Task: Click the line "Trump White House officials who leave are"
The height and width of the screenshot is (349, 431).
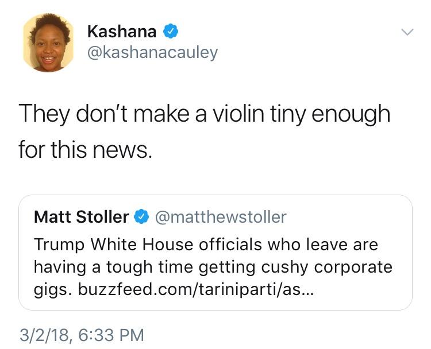Action: click(x=206, y=244)
